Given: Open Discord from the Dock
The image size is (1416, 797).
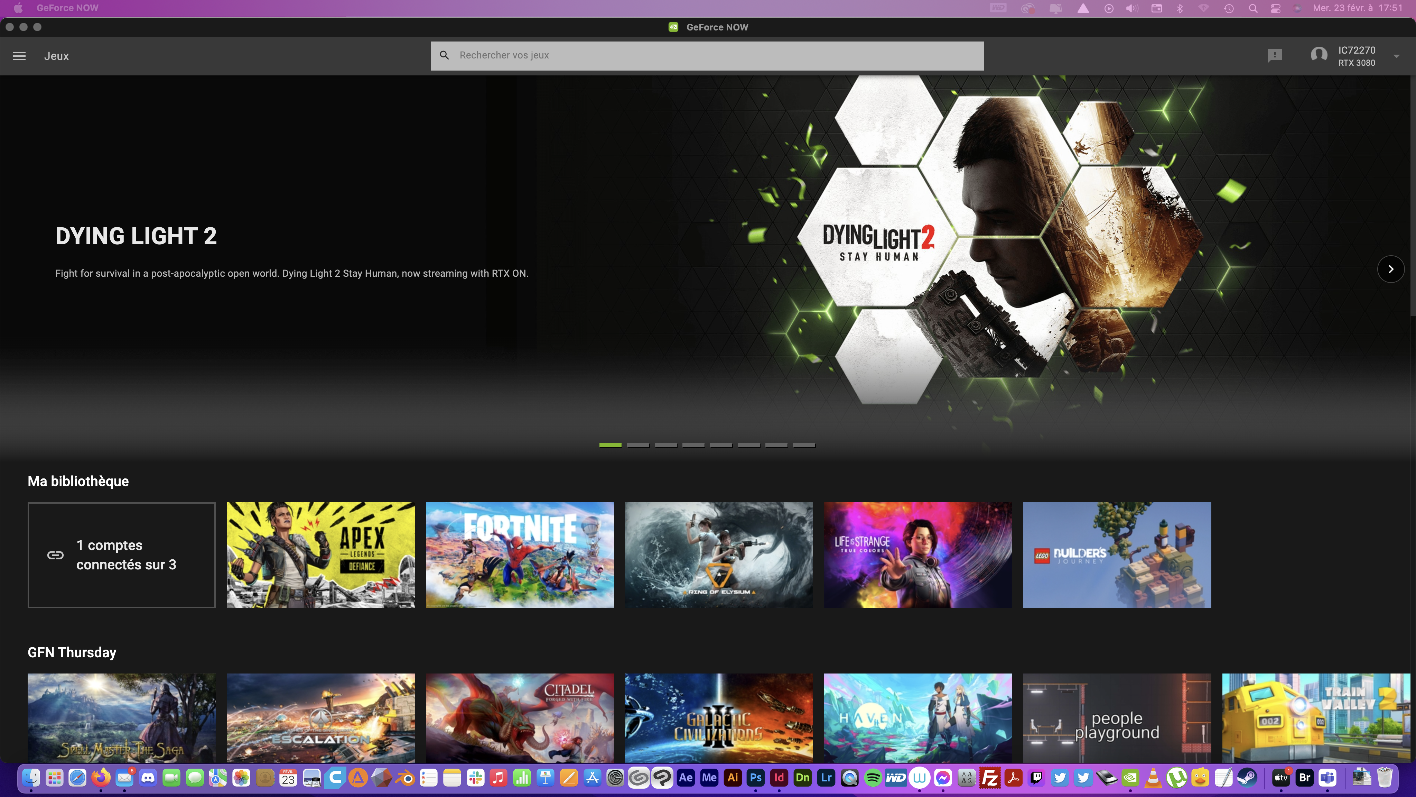Looking at the screenshot, I should (148, 778).
